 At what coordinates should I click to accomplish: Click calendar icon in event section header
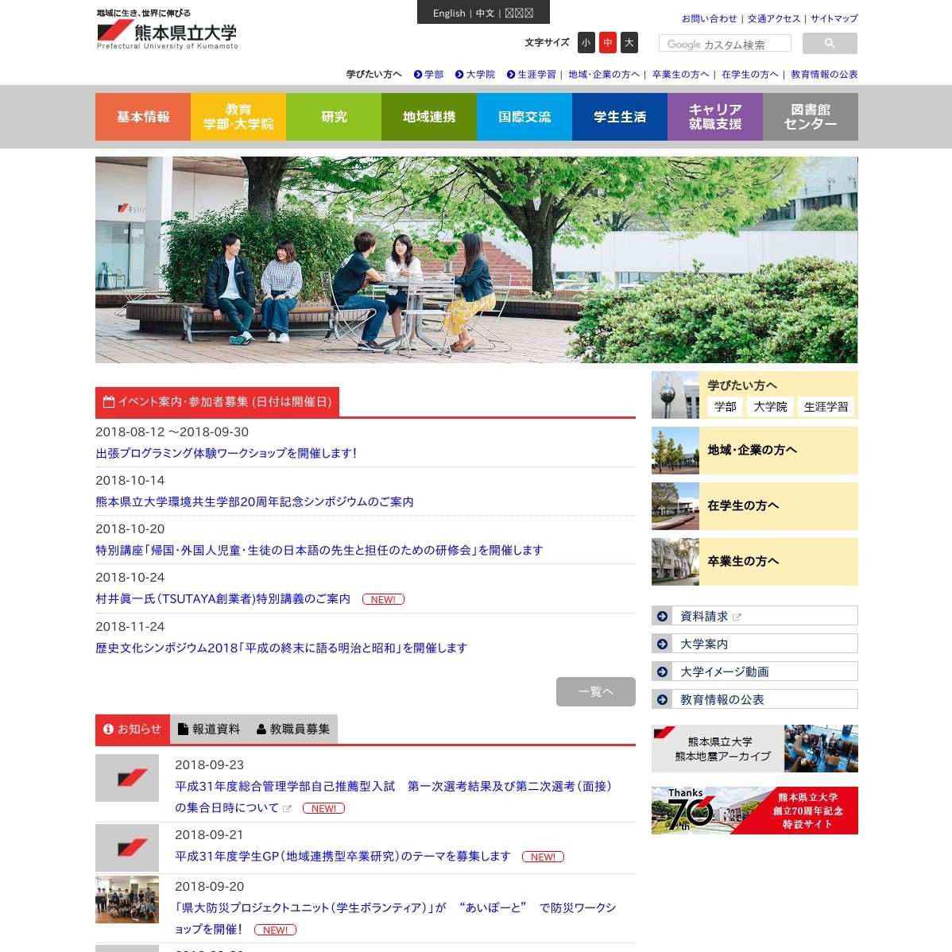[109, 402]
